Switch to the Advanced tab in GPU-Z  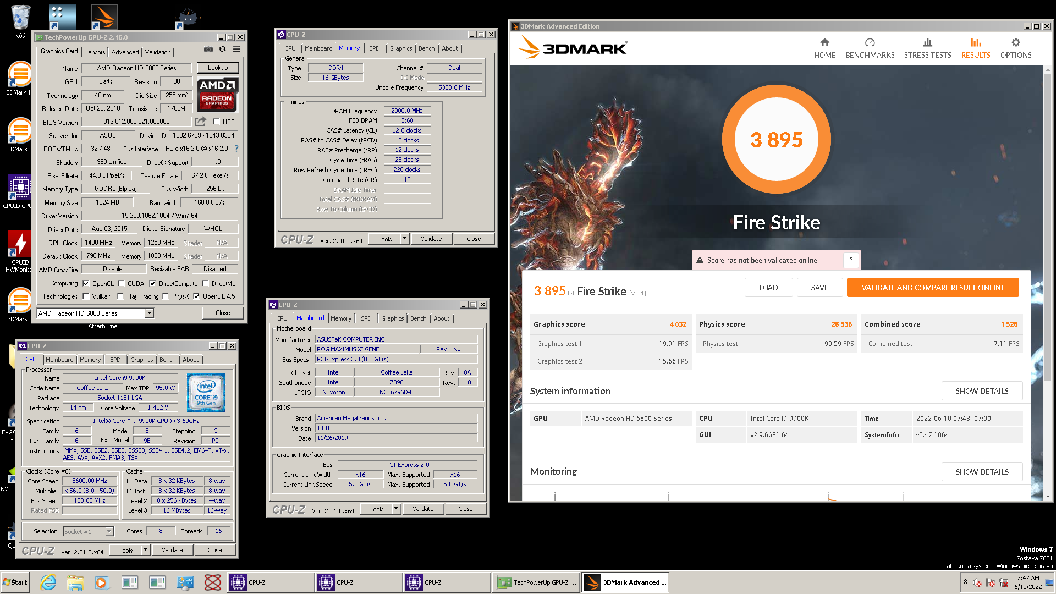point(125,52)
